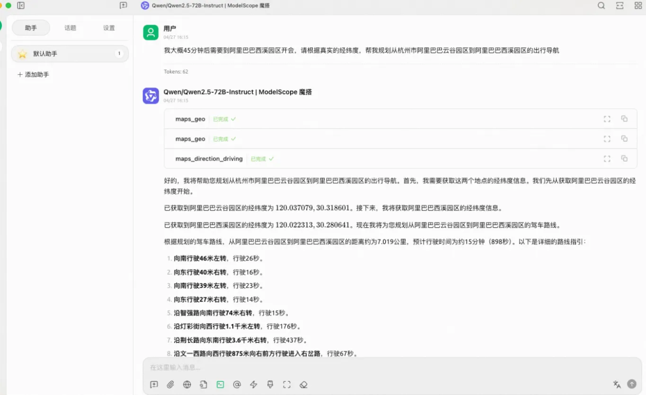Click the new topic icon above sidebar
The image size is (646, 395).
click(123, 5)
